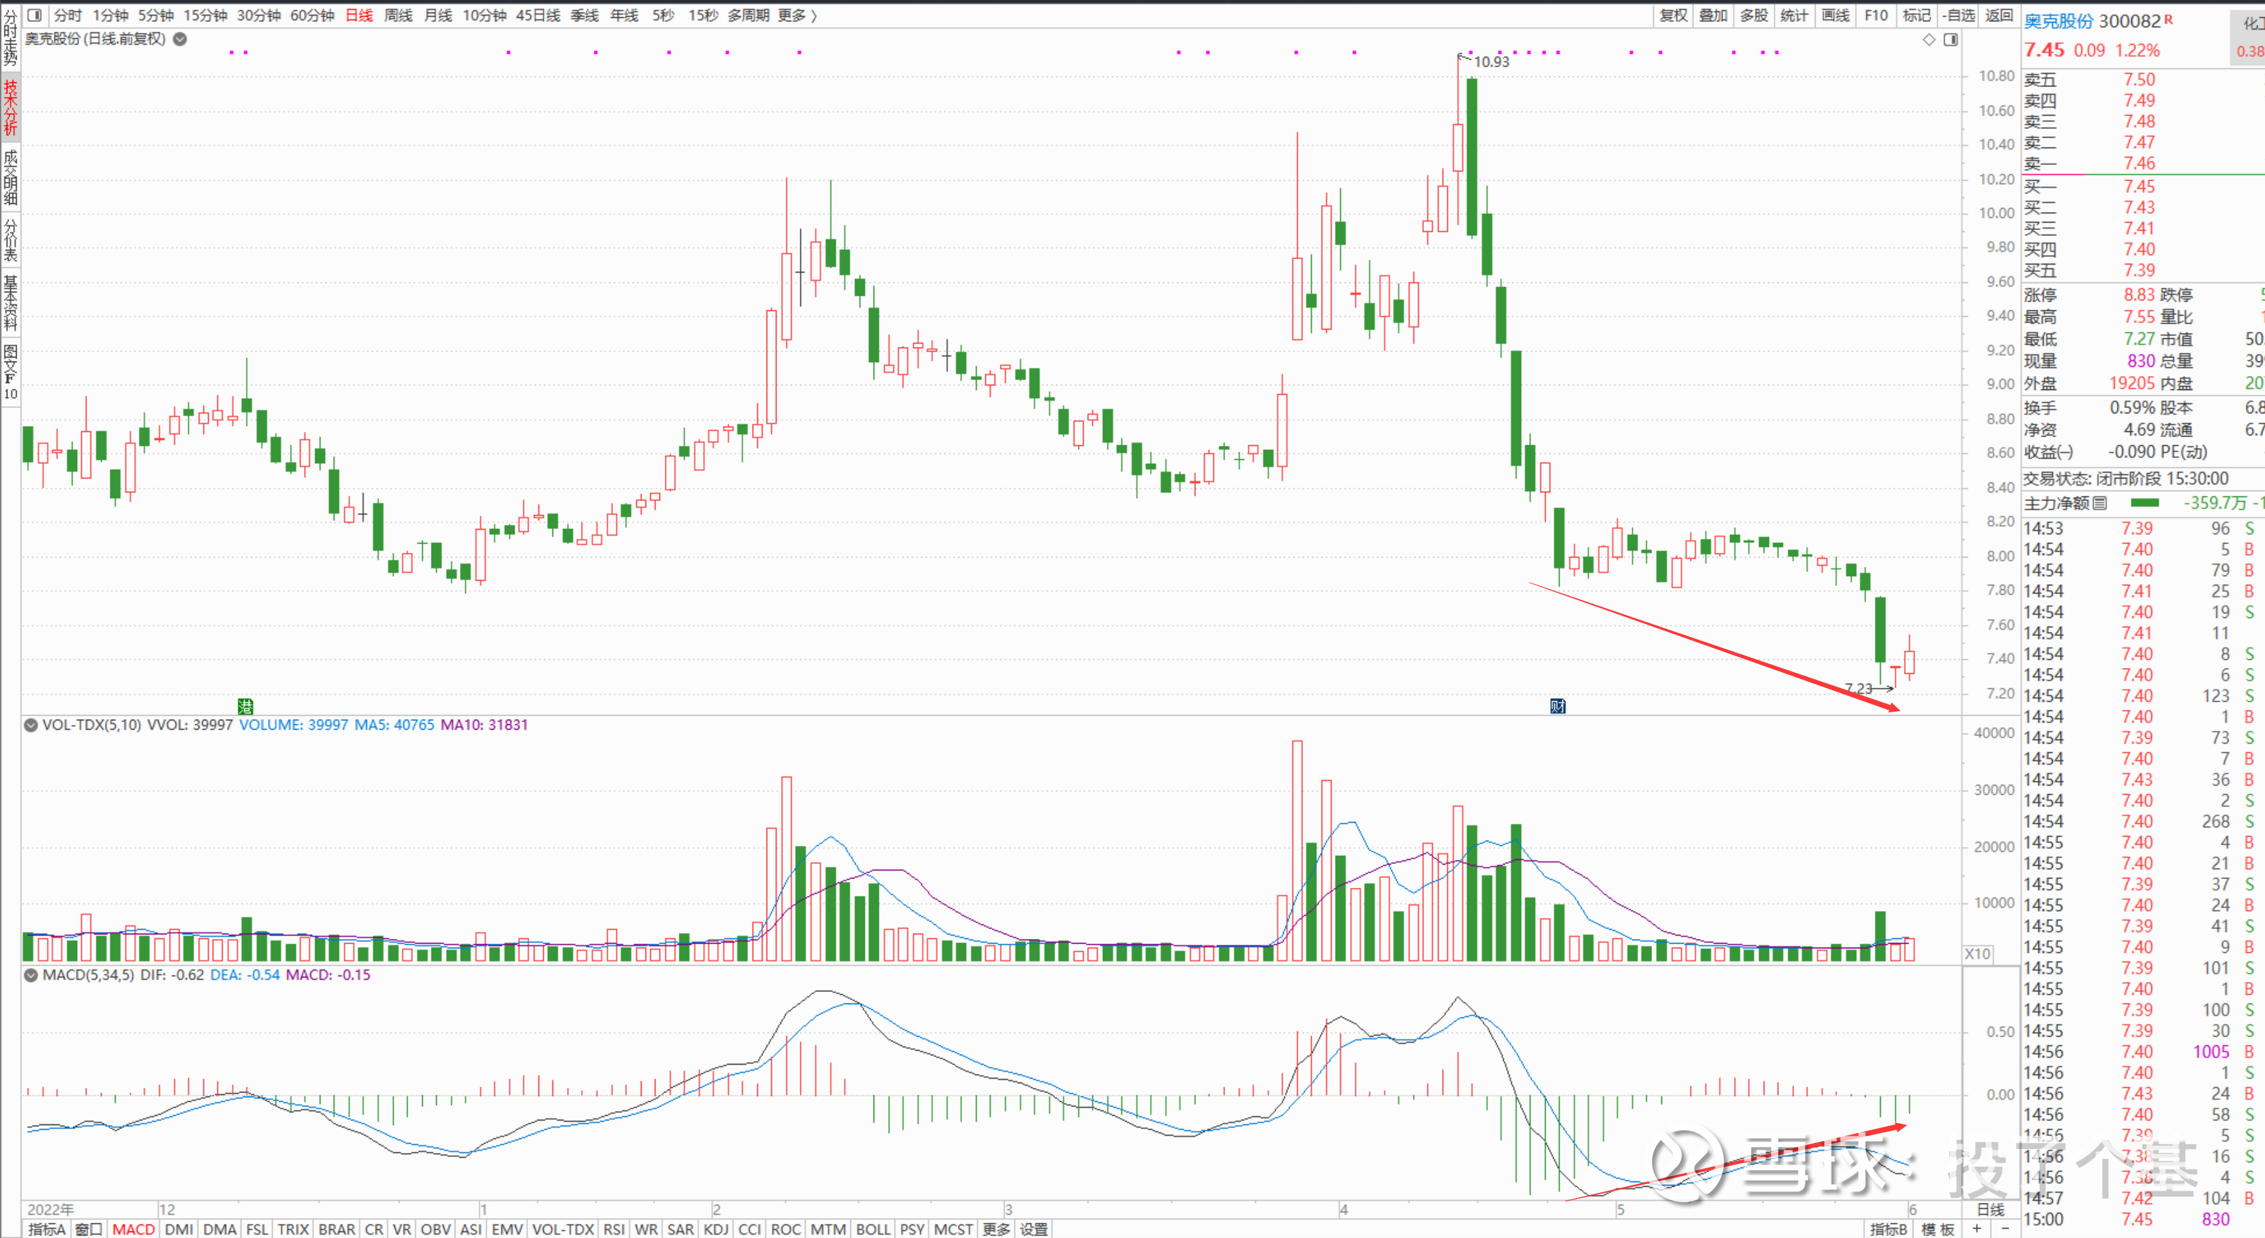Toggle -自选 watchlist button

pos(1959,15)
